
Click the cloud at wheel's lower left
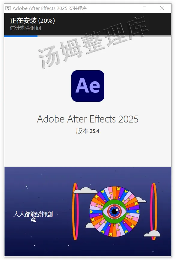coord(90,225)
